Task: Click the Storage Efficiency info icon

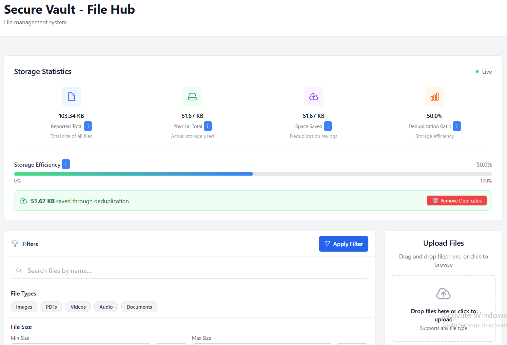Action: (66, 164)
